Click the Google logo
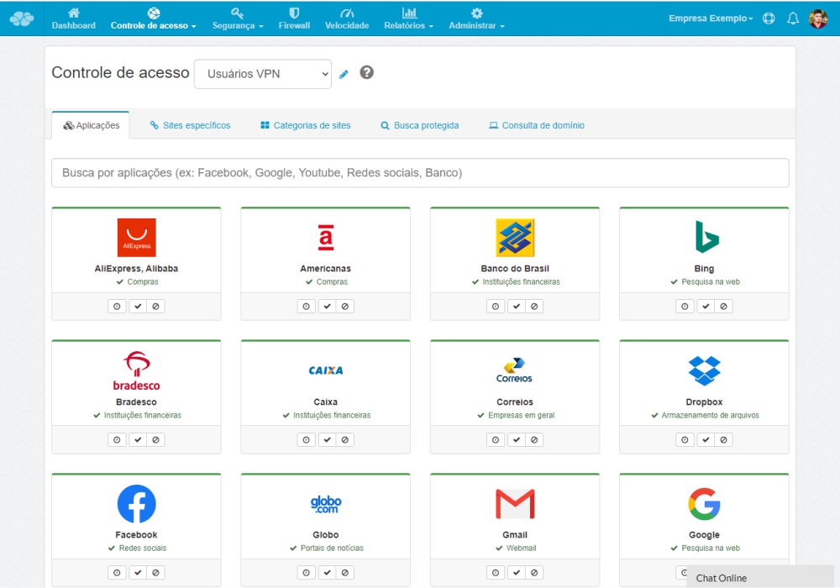 click(x=704, y=503)
